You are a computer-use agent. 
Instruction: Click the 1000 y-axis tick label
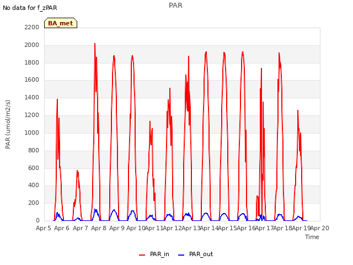[32, 132]
